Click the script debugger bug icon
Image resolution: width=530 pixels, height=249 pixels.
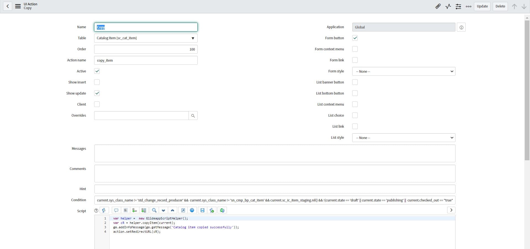click(x=222, y=210)
